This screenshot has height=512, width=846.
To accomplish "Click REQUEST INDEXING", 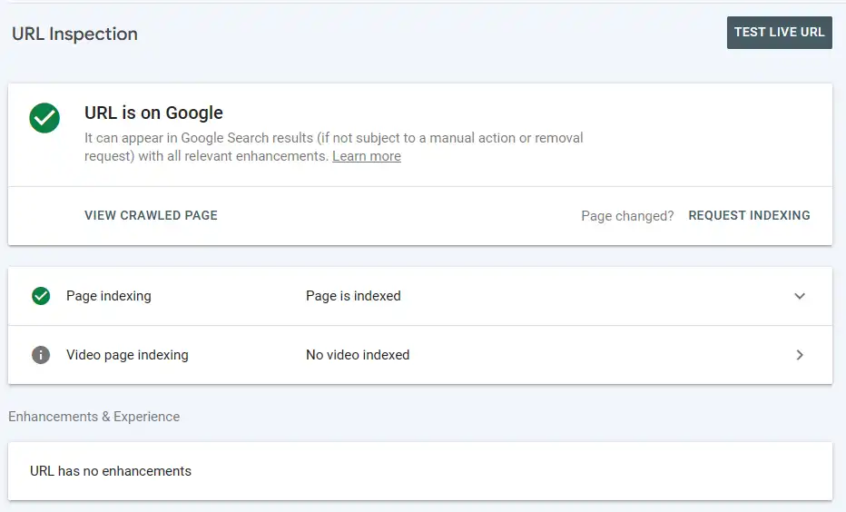I will [749, 215].
